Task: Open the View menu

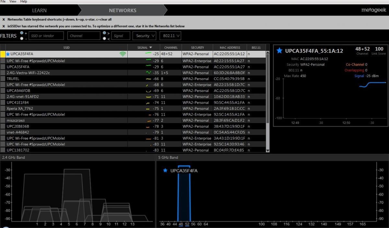Action: 13,2
